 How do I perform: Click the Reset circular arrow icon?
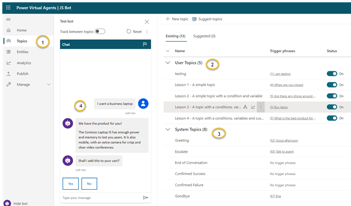click(x=129, y=31)
